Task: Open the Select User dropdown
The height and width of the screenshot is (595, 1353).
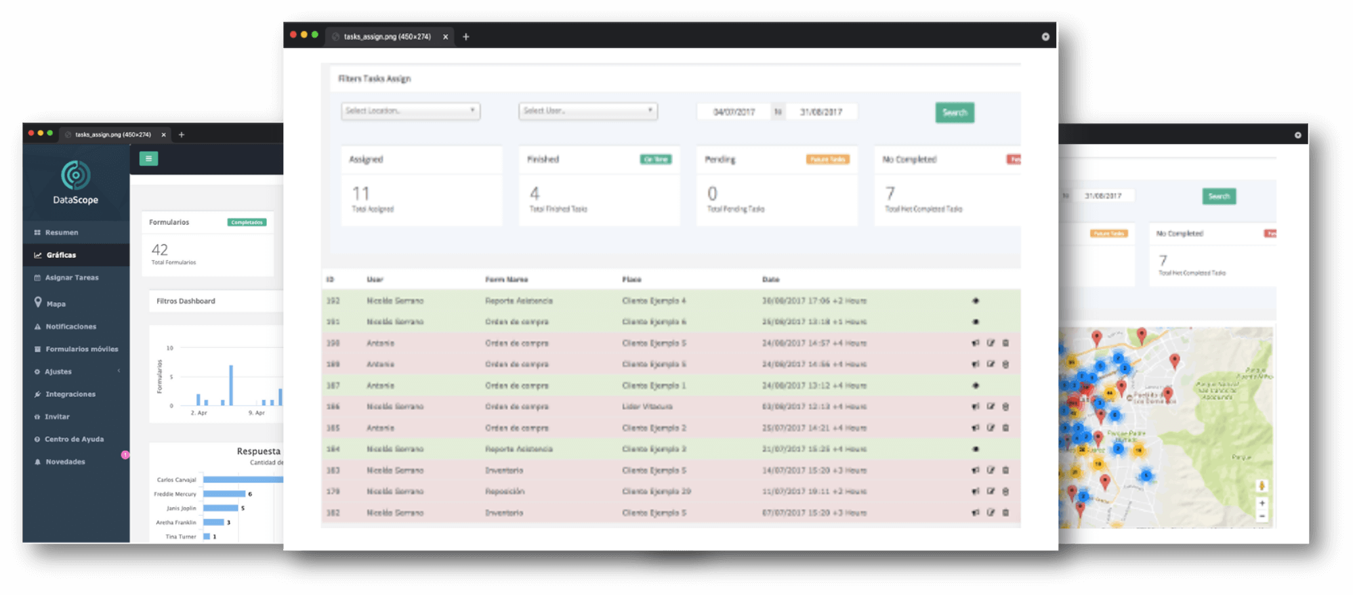Action: click(587, 111)
